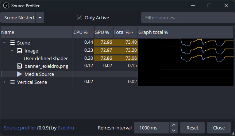235x136 pixels.
Task: Sort by the GPU % column header
Action: pos(103,32)
